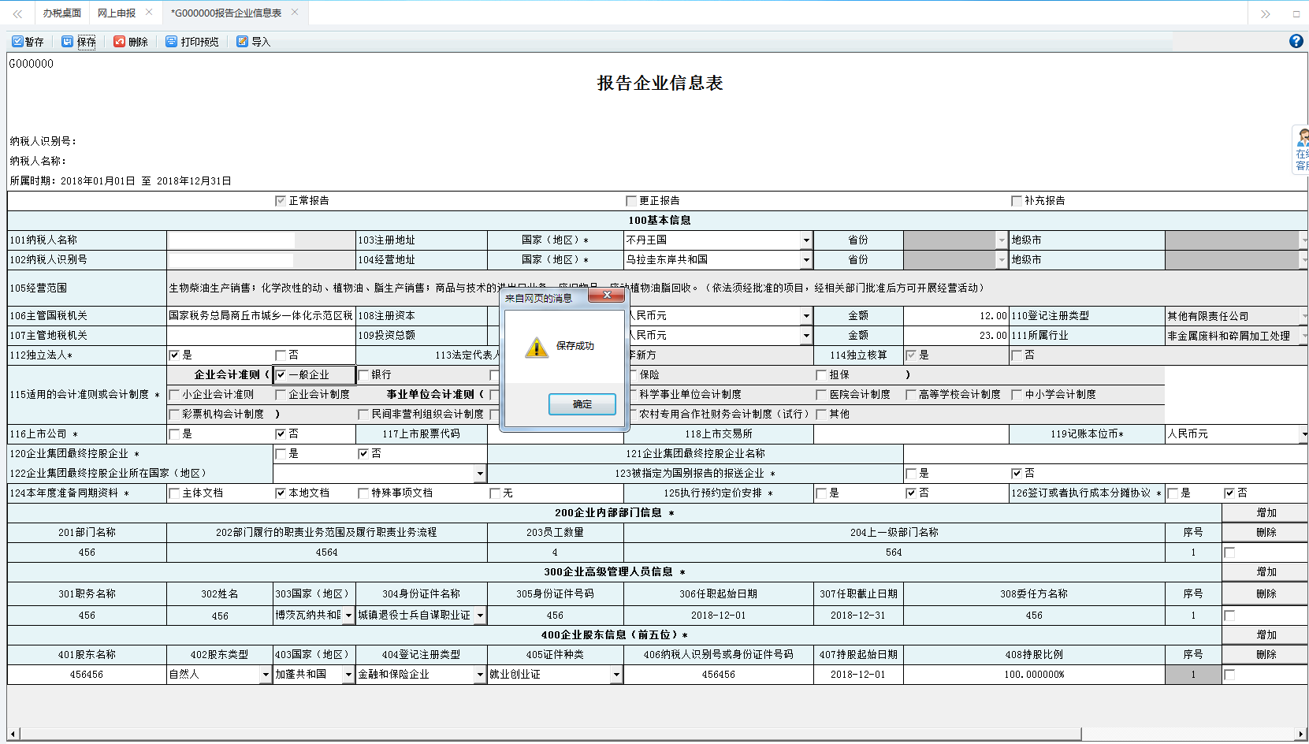Open the blue help question mark icon
Viewport: 1309px width, 744px height.
tap(1296, 41)
